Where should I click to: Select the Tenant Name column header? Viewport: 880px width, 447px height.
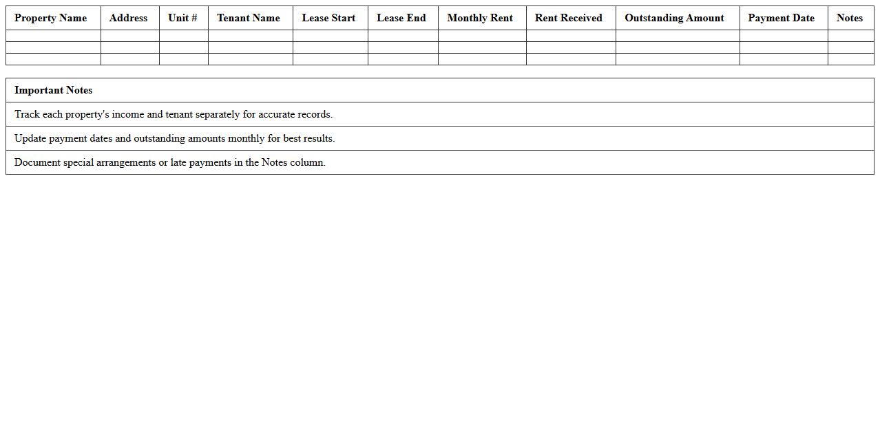tap(249, 18)
